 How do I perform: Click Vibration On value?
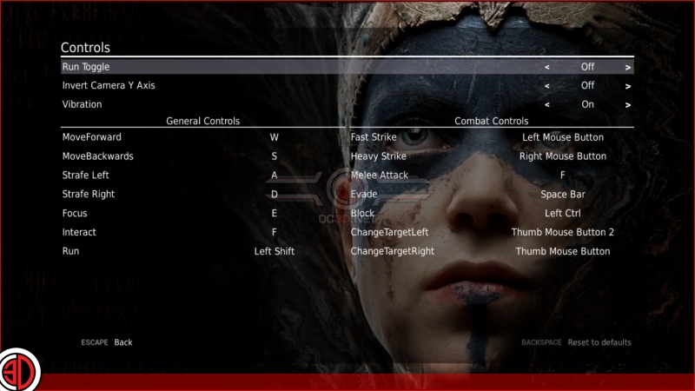click(x=587, y=104)
